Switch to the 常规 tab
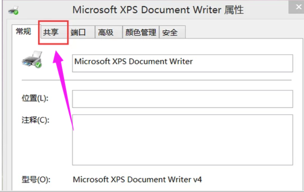Image resolution: width=304 pixels, height=192 pixels. click(24, 32)
